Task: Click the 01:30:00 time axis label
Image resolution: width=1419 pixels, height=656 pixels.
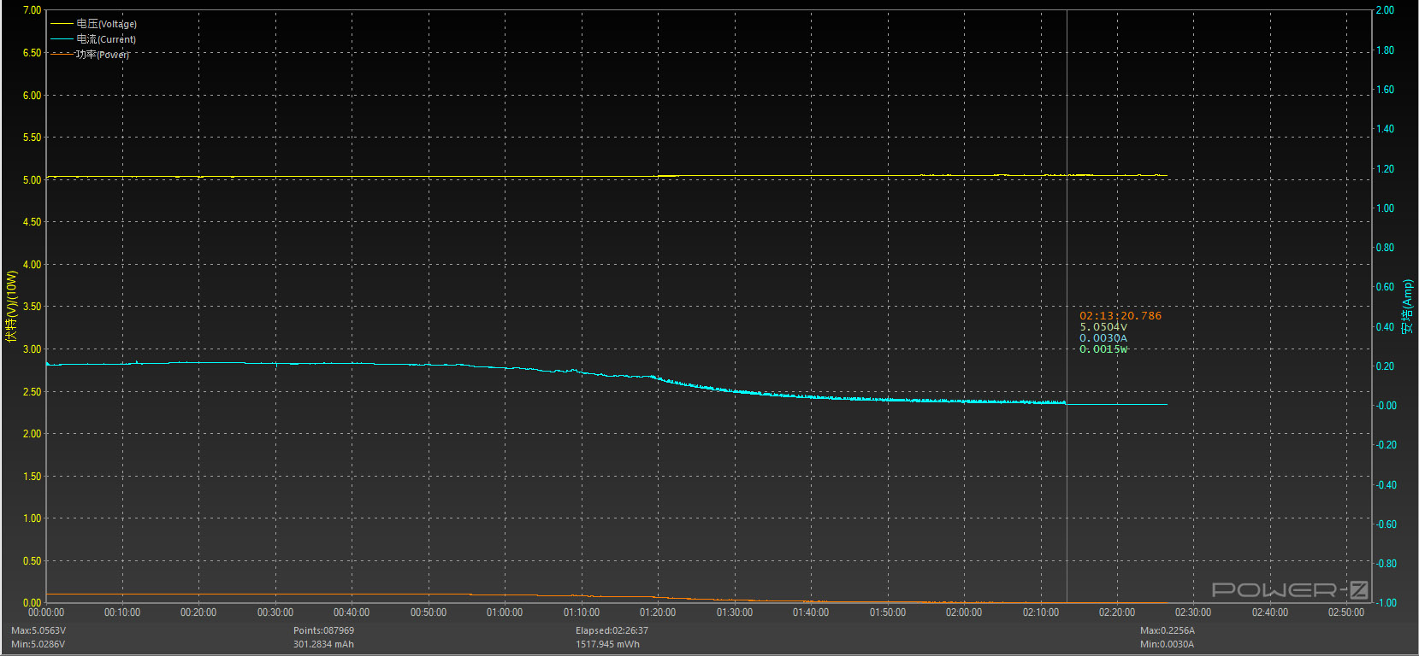Action: pos(735,612)
